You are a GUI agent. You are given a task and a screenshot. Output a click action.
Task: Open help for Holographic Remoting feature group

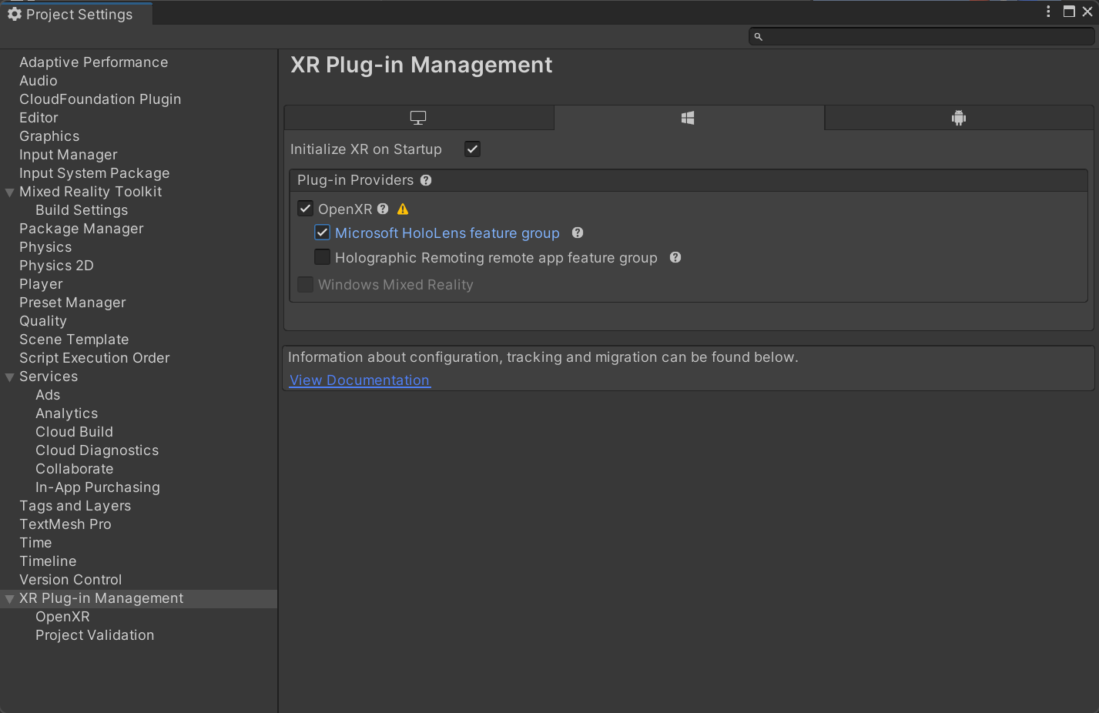tap(675, 257)
